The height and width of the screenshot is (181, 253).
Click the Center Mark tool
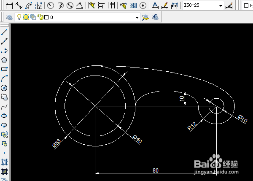pos(143,5)
